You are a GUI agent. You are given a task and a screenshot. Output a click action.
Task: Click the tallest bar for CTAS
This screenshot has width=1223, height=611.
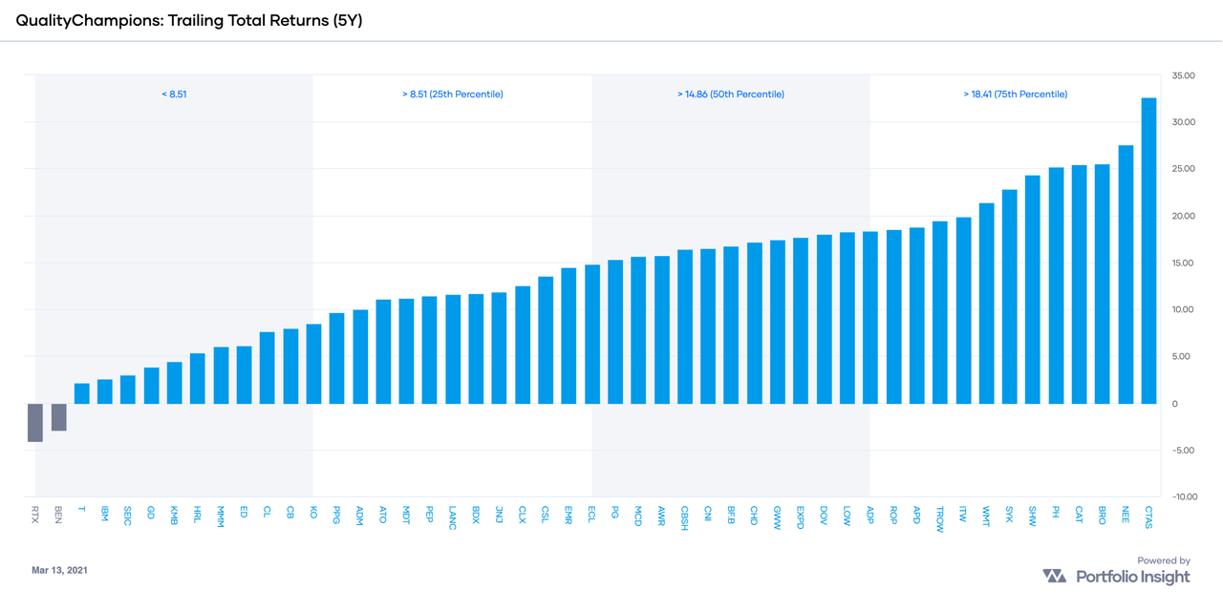[1149, 251]
